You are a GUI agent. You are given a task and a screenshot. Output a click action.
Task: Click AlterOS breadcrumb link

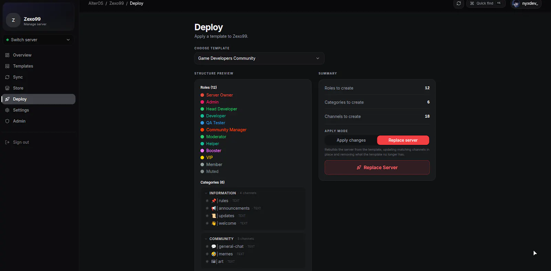[96, 3]
